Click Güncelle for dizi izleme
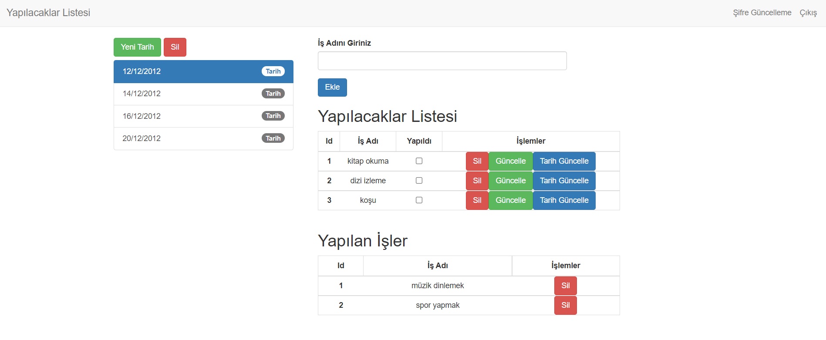Viewport: 826px width, 340px height. pos(510,180)
